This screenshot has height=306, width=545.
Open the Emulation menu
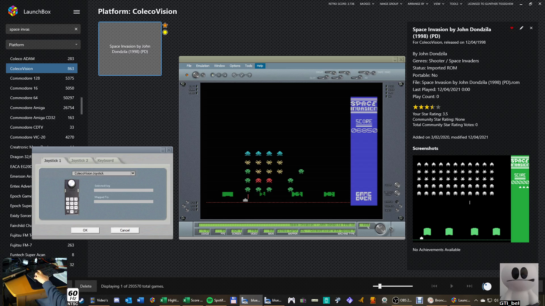tap(202, 66)
